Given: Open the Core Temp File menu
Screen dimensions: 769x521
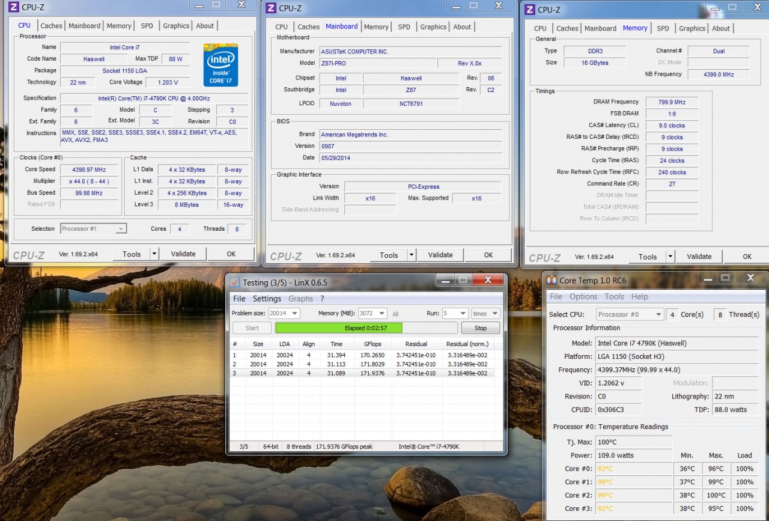Looking at the screenshot, I should 556,296.
